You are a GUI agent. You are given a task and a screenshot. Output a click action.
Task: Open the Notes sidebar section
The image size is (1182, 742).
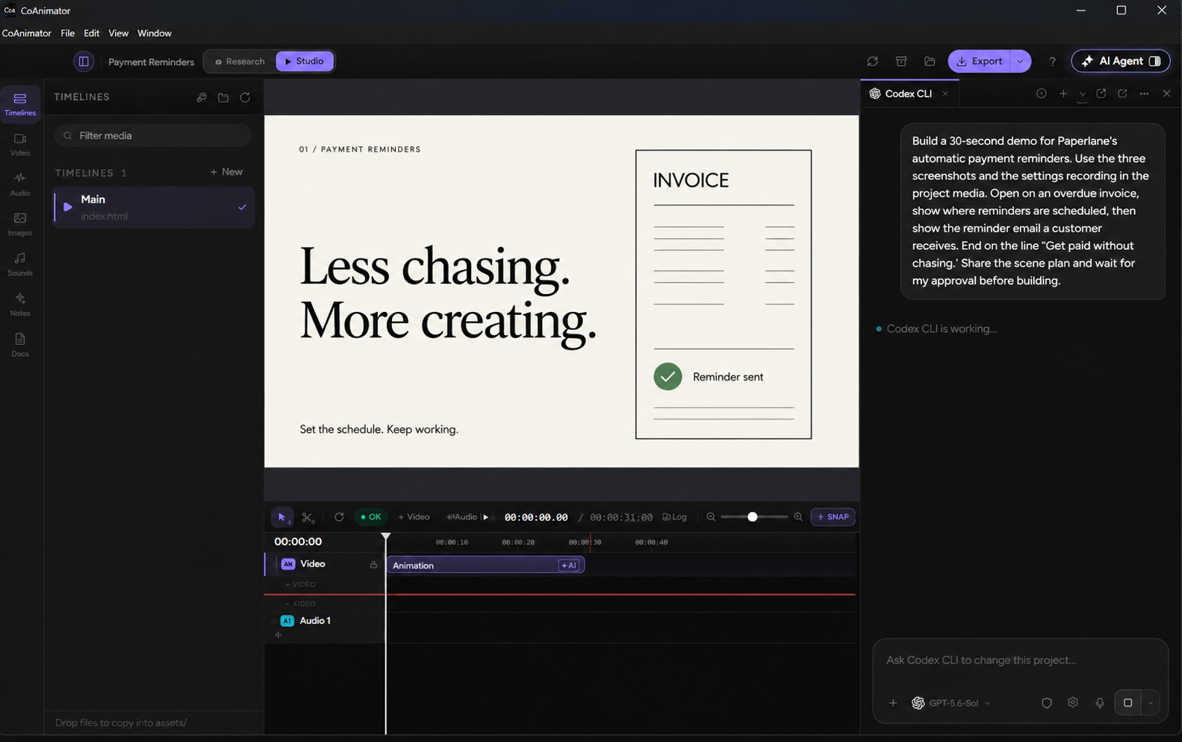pos(20,305)
